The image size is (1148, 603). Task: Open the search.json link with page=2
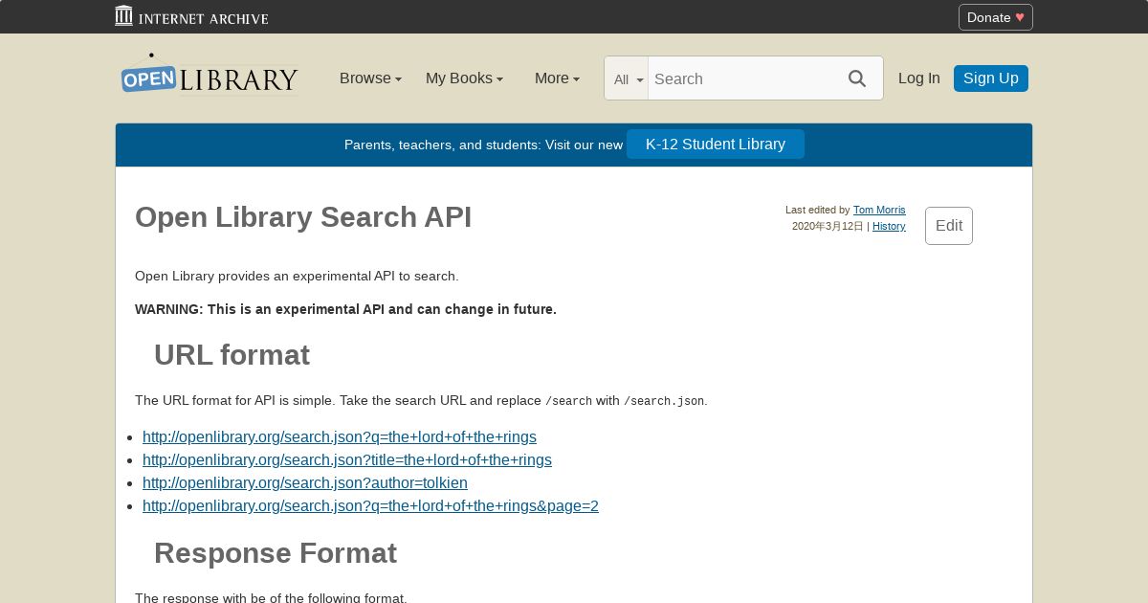coord(370,505)
